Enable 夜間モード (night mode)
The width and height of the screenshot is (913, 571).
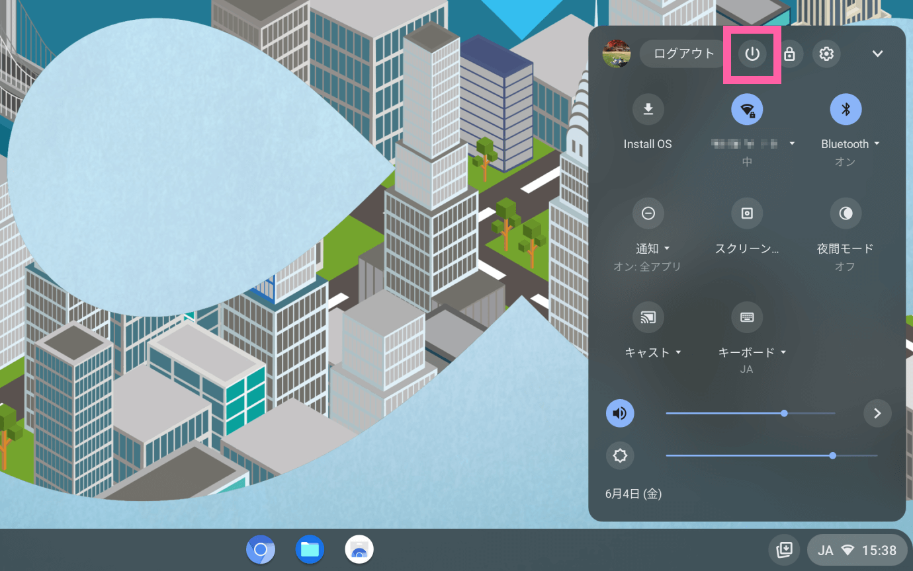click(846, 213)
